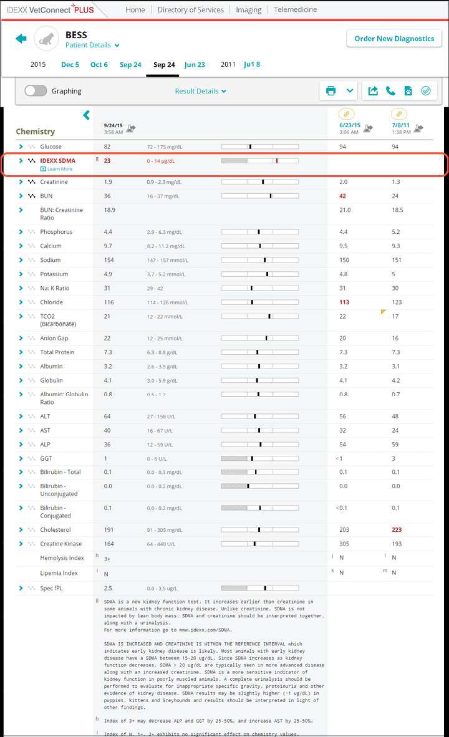449x737 pixels.
Task: Expand the Creatine Kinase row chevron
Action: point(21,544)
